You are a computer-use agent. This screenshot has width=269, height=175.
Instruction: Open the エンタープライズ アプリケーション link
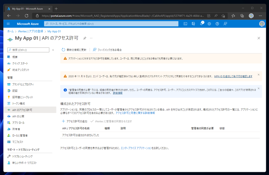[x=136, y=148]
